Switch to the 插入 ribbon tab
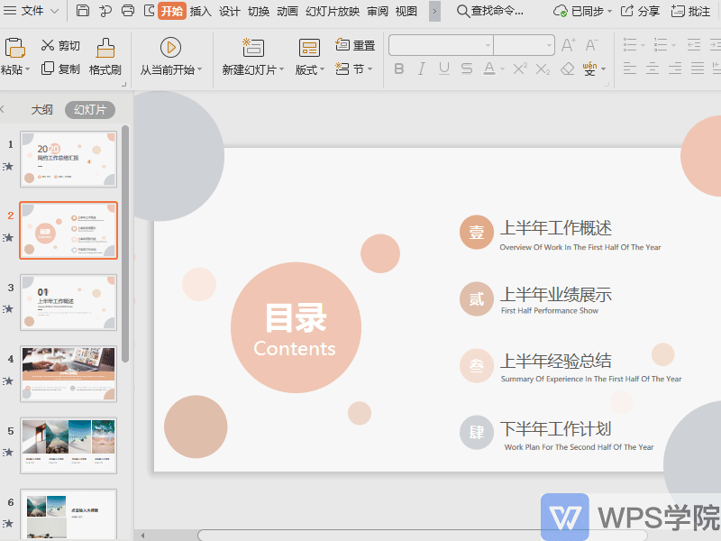 coord(200,12)
